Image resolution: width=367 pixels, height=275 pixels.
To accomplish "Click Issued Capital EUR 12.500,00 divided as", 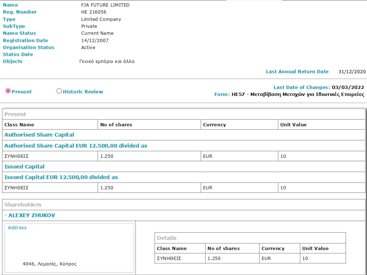I will [x=61, y=177].
